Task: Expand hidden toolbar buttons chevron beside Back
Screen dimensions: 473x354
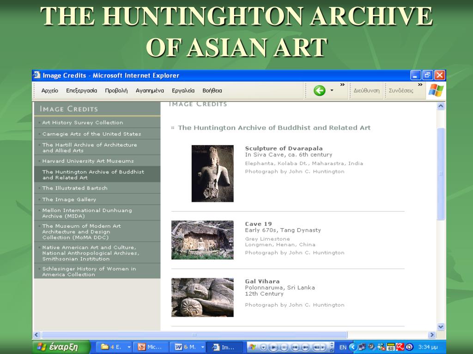Action: click(342, 85)
